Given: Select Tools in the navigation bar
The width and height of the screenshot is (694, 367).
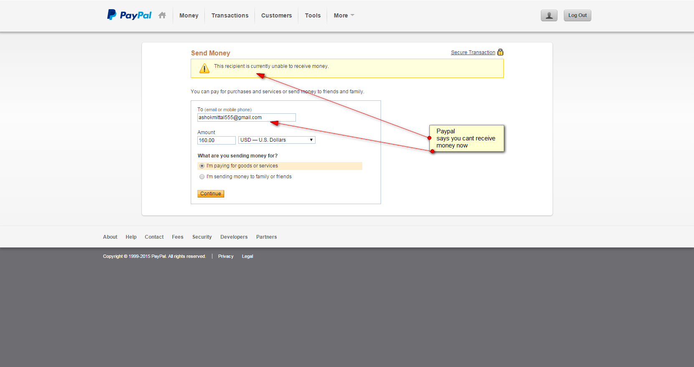Looking at the screenshot, I should point(313,15).
